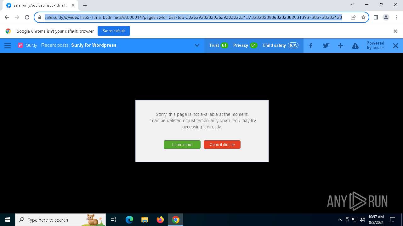Click the green Learn more button
The width and height of the screenshot is (403, 226).
(182, 144)
